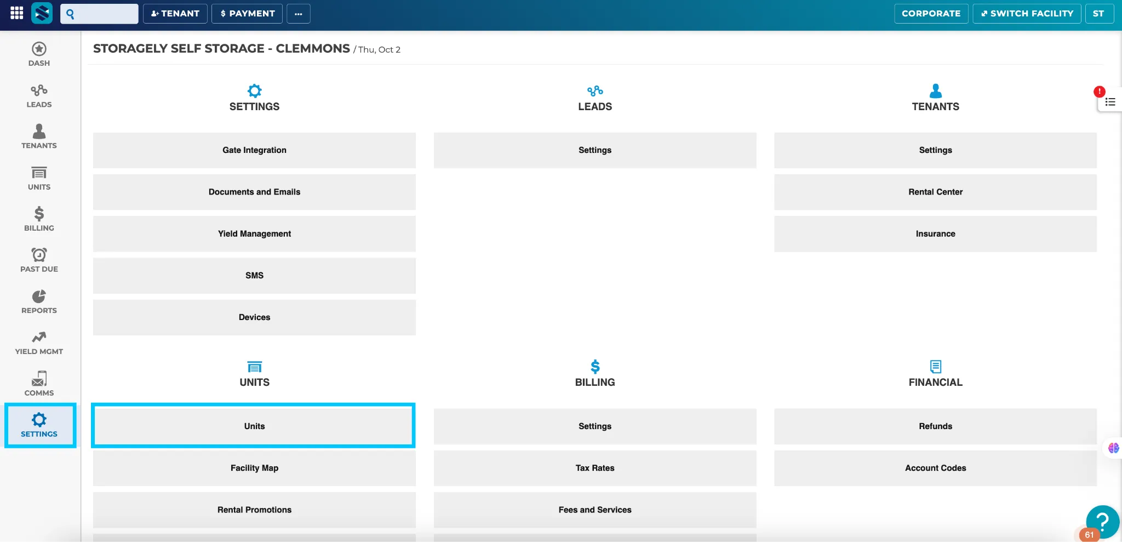Viewport: 1122px width, 542px height.
Task: Click the LEADS section icon in content
Action: click(x=595, y=90)
